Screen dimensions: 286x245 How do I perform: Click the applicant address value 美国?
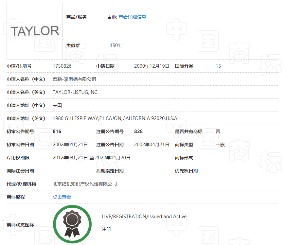point(57,105)
